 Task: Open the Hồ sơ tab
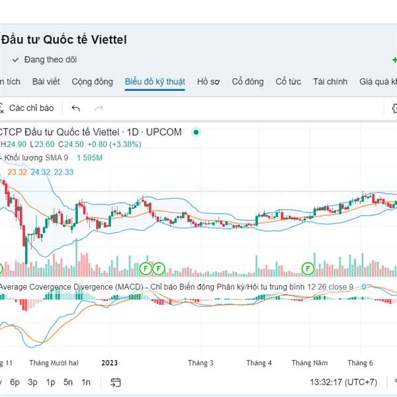point(208,82)
